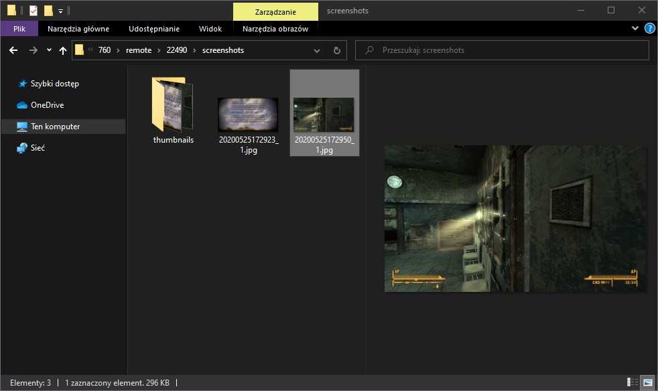This screenshot has height=391, width=658.
Task: Navigate to the 22490 breadcrumb folder
Action: [x=177, y=50]
